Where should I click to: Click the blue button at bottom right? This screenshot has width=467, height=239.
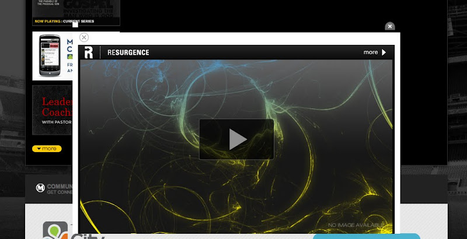(x=367, y=236)
